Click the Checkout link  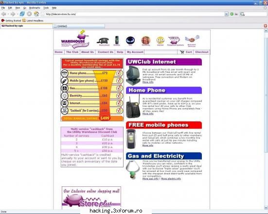click(x=202, y=52)
